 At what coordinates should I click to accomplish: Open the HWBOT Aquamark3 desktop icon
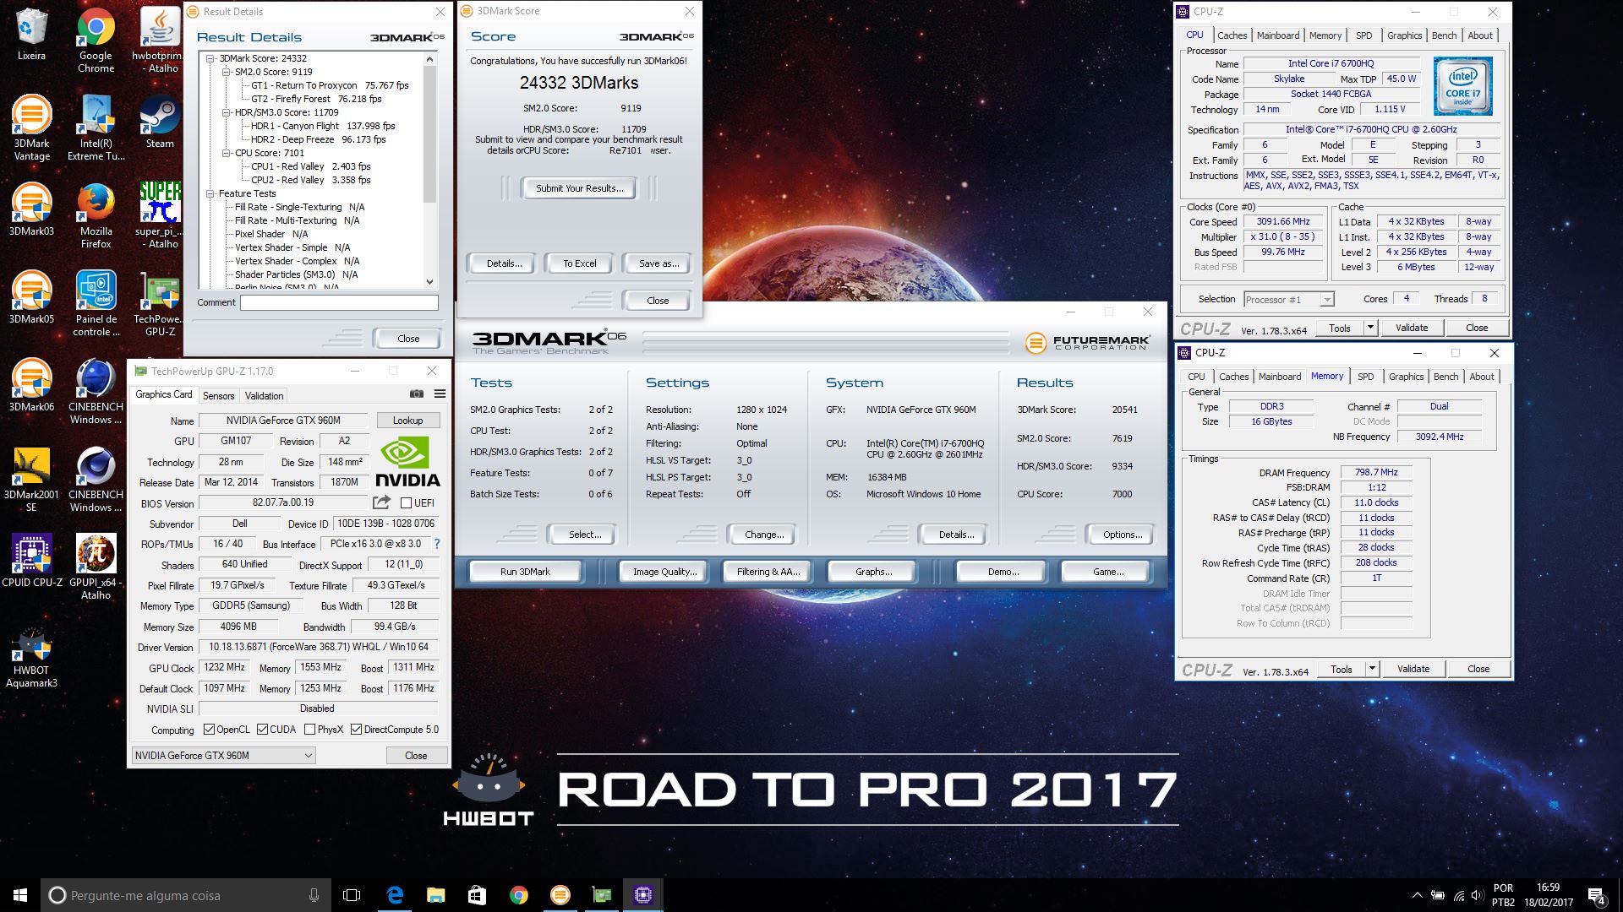[31, 657]
